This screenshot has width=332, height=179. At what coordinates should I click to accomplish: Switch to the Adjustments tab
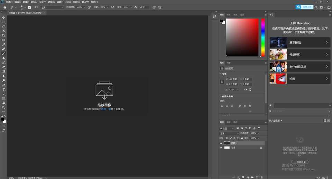229,63
